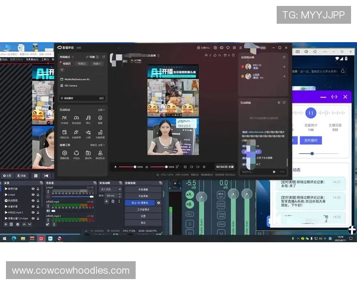Move source up in OBS sources list
The height and width of the screenshot is (285, 357).
pos(24,224)
